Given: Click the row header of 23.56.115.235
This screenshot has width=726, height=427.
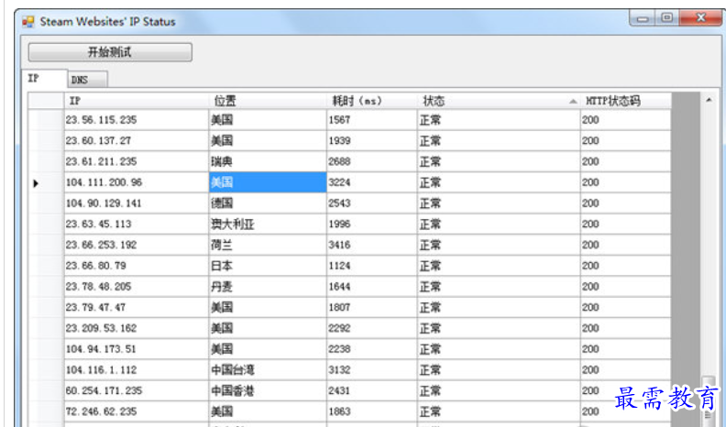Looking at the screenshot, I should [46, 120].
